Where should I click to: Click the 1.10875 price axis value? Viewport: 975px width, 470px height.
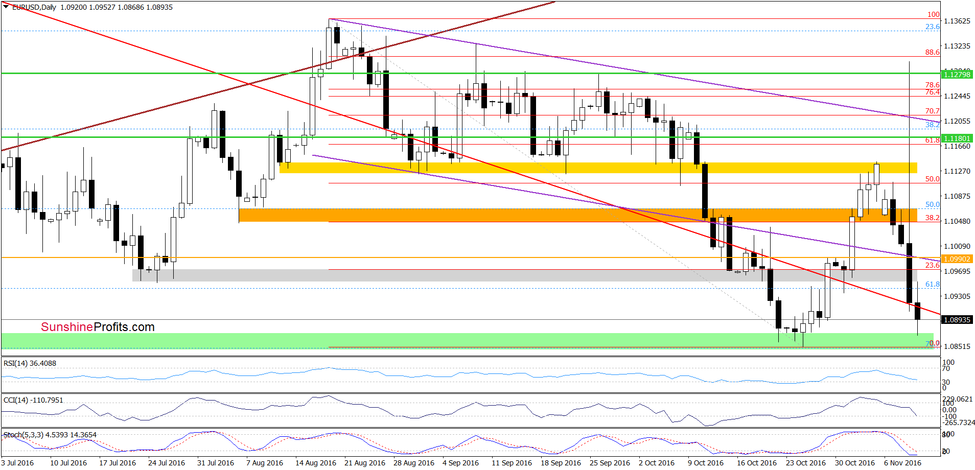957,196
